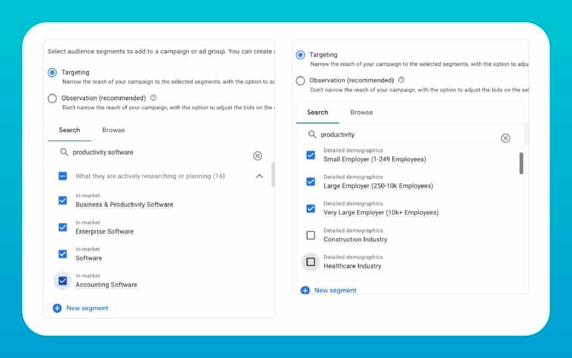This screenshot has height=358, width=572.
Task: Click 'Targeting' label in left panel
Action: 75,72
